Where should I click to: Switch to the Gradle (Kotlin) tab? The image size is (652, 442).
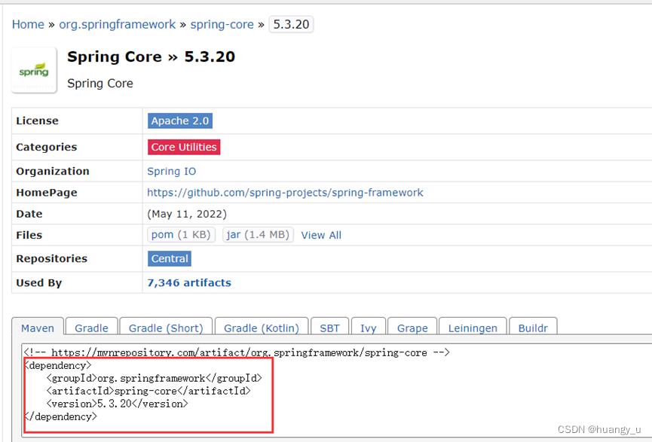pos(262,328)
